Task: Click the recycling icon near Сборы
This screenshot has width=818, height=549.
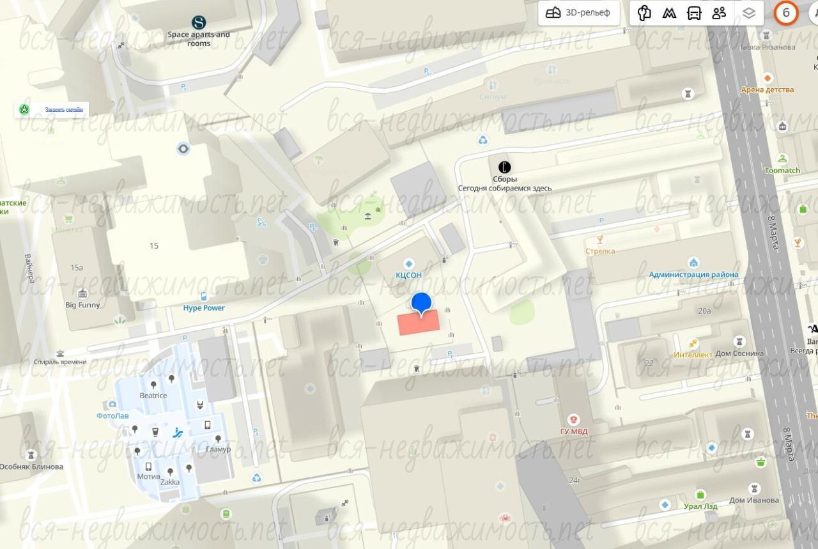Action: (x=484, y=139)
